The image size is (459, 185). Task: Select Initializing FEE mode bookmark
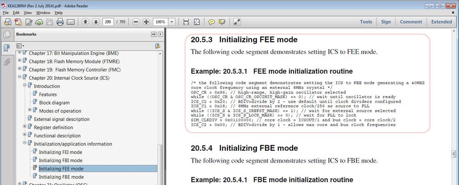point(61,169)
